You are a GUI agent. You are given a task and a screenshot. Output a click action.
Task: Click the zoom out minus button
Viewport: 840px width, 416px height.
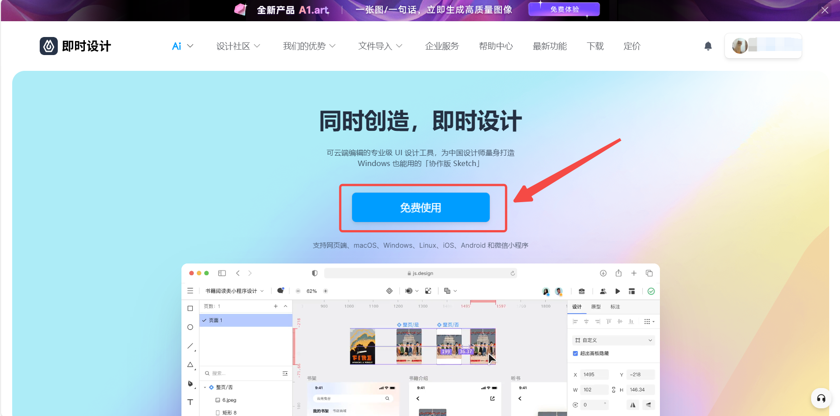click(298, 291)
